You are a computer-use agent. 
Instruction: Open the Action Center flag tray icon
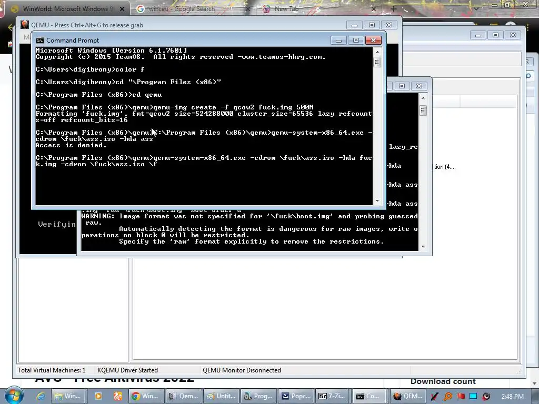pyautogui.click(x=461, y=397)
